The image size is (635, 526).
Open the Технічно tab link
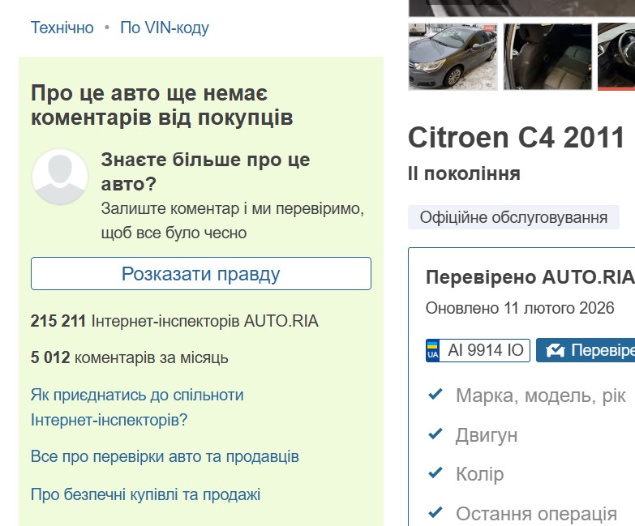62,28
